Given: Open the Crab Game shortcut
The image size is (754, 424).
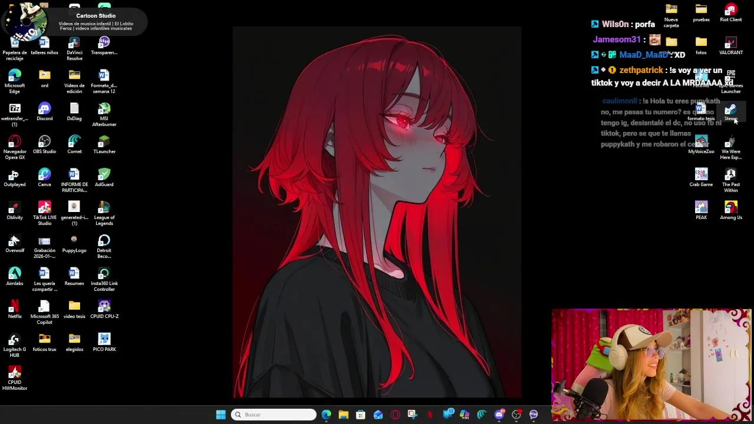Looking at the screenshot, I should (701, 177).
